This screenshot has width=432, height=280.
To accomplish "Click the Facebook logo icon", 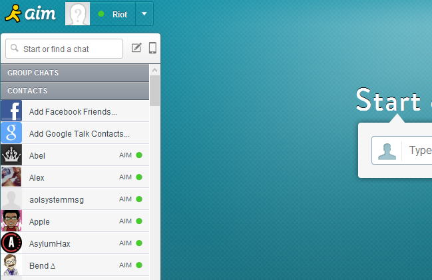I will 11,111.
